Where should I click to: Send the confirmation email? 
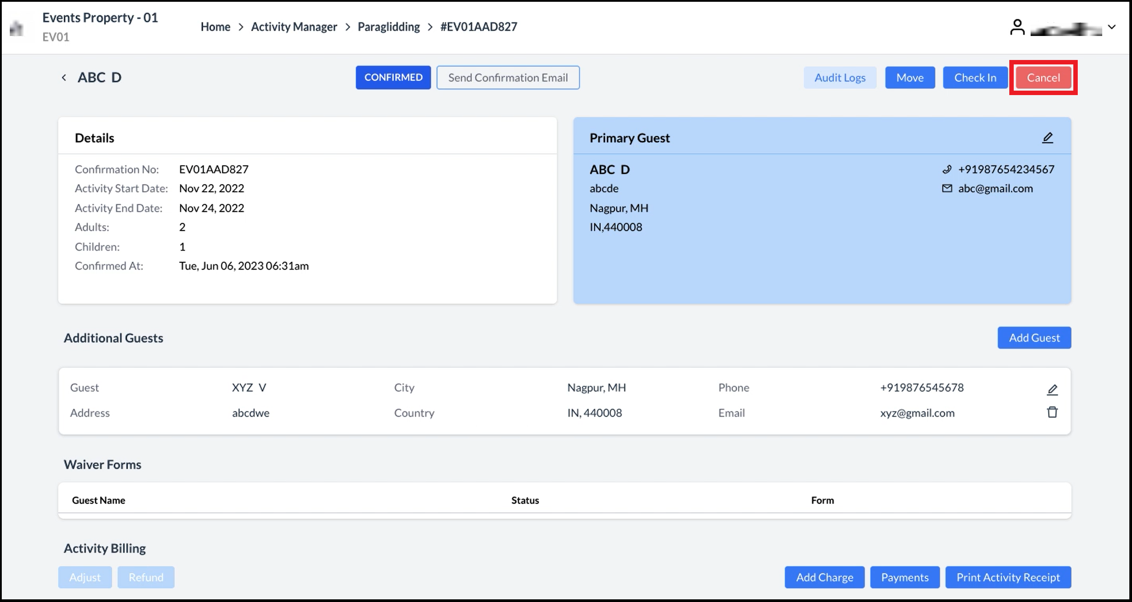point(508,77)
